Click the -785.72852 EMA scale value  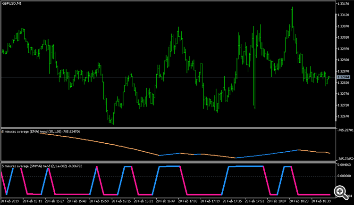coord(346,159)
